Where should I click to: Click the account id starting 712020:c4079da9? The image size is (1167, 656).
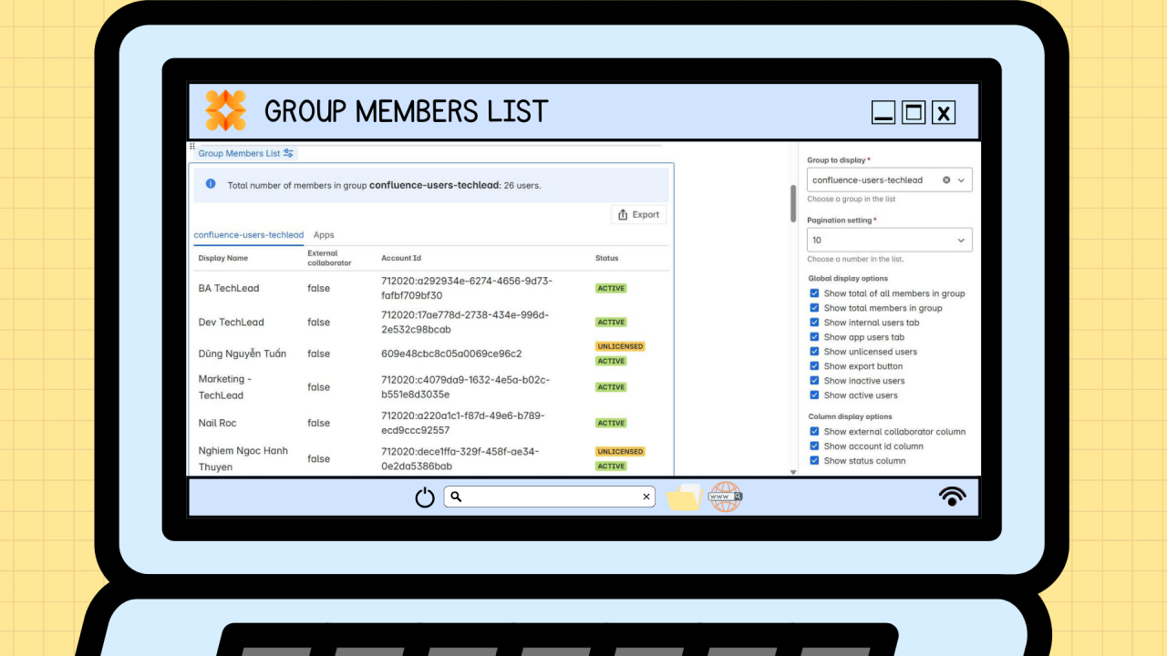(x=466, y=387)
